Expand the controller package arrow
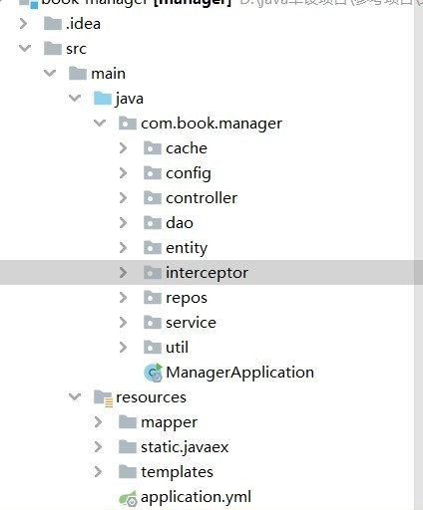Image resolution: width=423 pixels, height=510 pixels. coord(123,198)
